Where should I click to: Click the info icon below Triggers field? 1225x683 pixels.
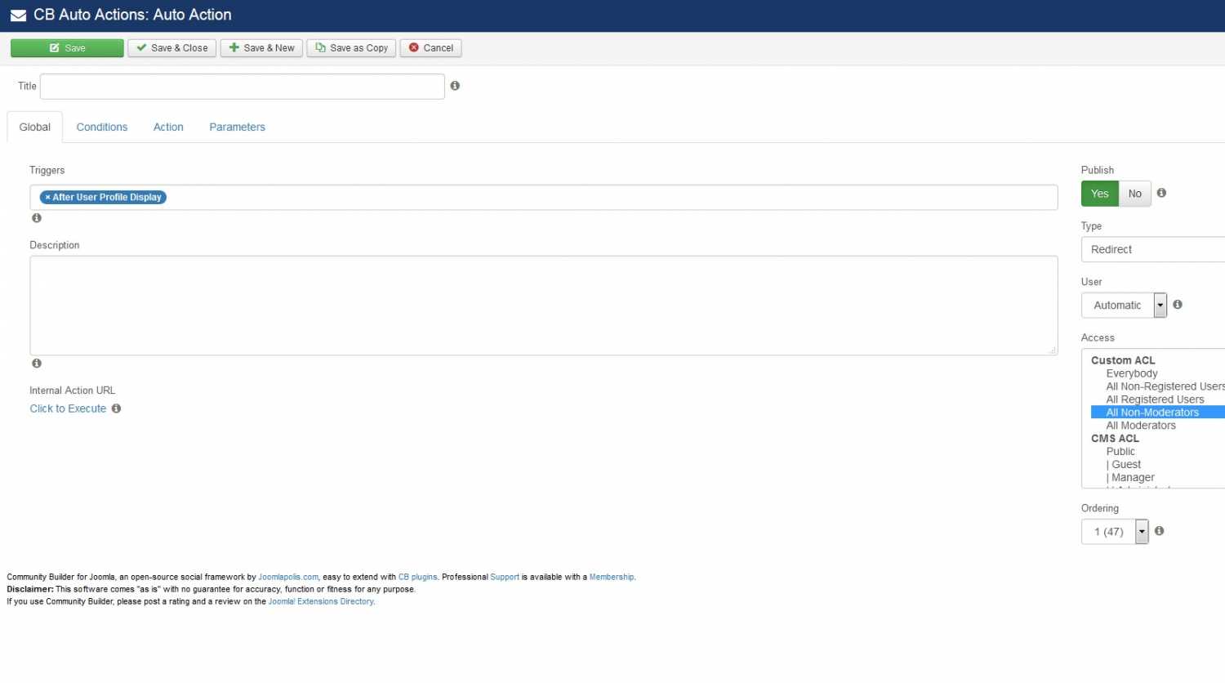click(37, 218)
